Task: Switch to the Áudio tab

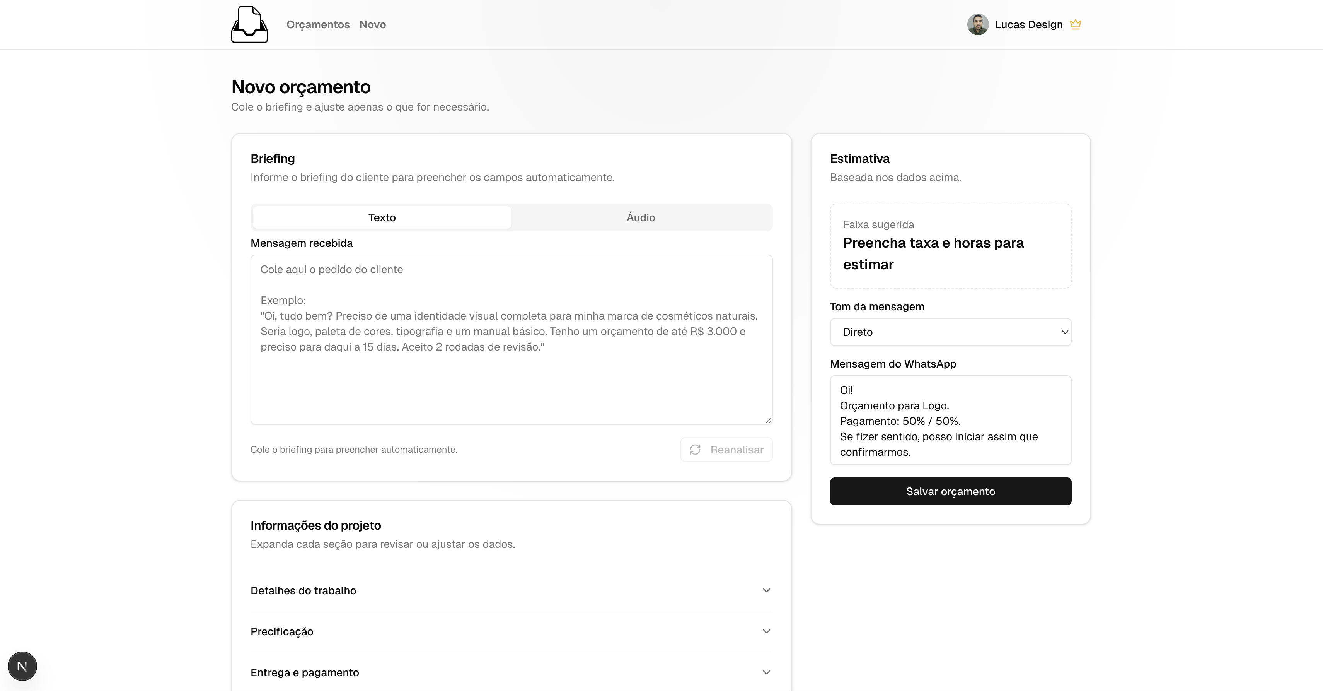Action: (641, 217)
